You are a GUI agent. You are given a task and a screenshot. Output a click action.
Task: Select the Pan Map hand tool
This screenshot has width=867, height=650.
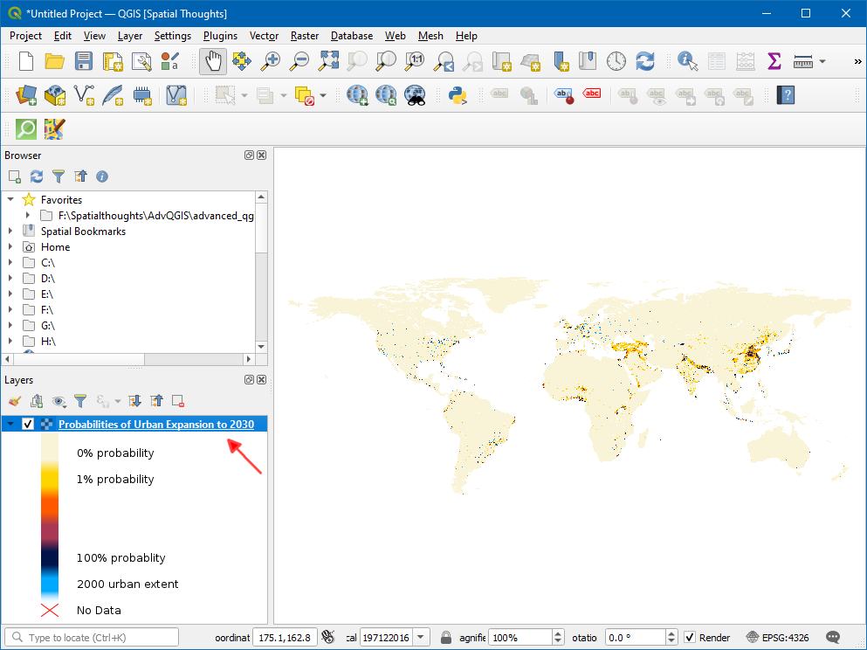tap(213, 61)
